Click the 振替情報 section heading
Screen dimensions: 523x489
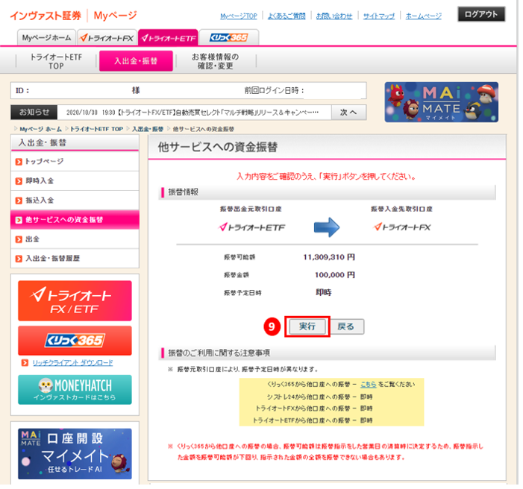pos(183,192)
